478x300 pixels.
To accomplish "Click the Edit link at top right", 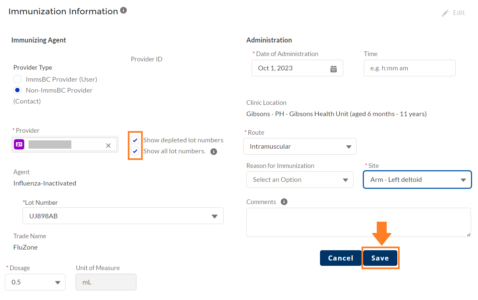I will click(x=459, y=13).
